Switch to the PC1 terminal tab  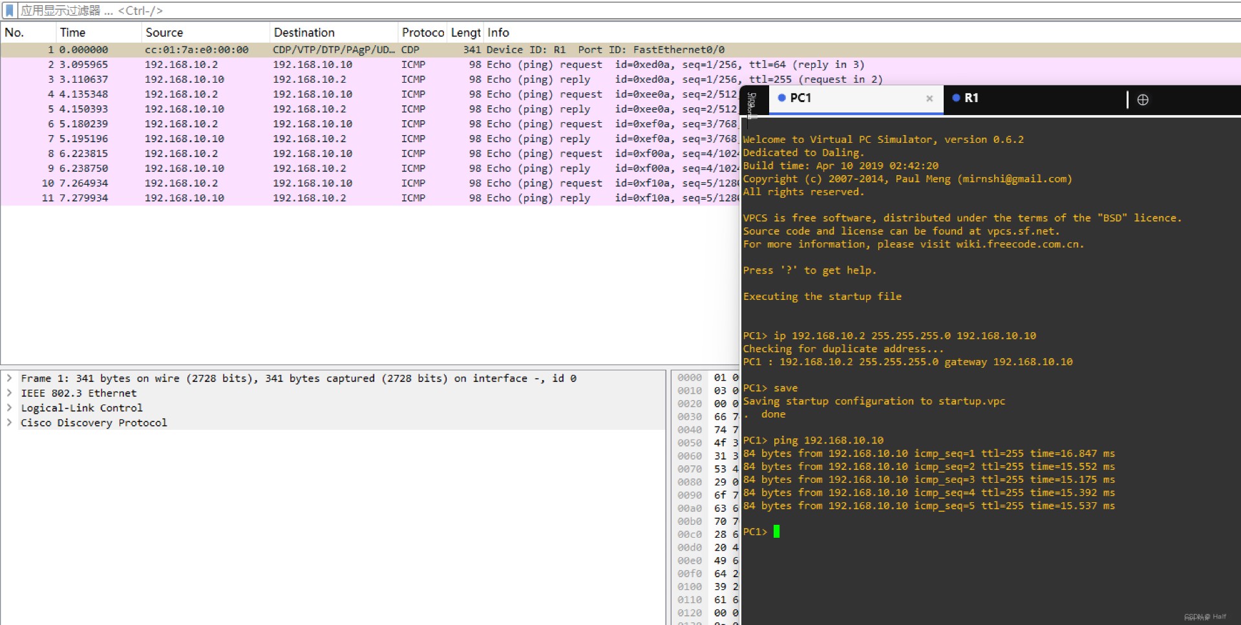856,98
